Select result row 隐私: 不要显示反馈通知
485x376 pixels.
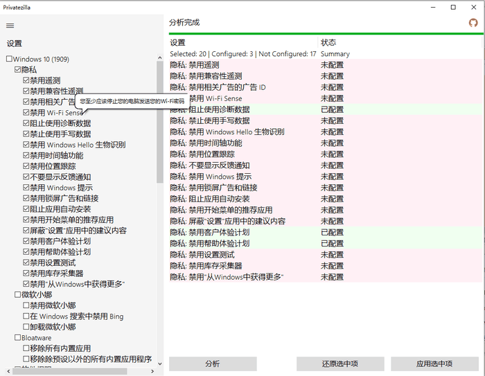pyautogui.click(x=326, y=165)
